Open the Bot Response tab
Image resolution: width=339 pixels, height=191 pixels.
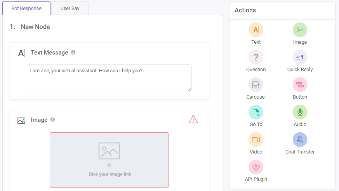[x=26, y=8]
